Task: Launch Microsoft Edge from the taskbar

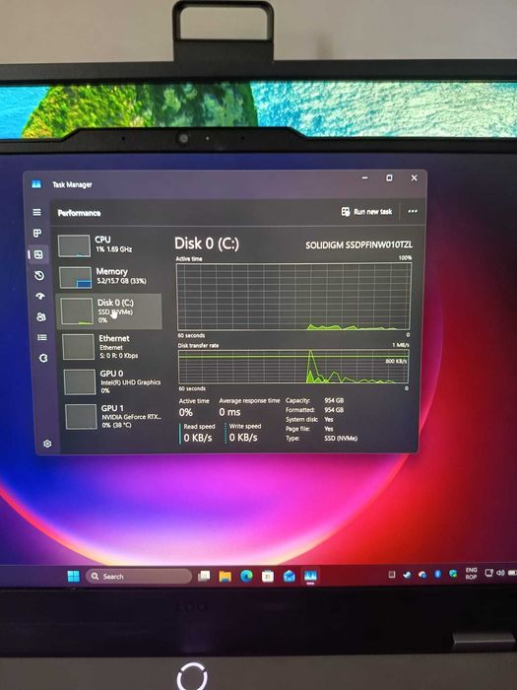Action: coord(246,576)
